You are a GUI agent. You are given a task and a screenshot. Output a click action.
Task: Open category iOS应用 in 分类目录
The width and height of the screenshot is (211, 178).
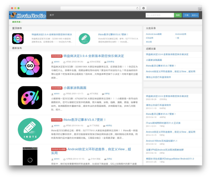149,38
